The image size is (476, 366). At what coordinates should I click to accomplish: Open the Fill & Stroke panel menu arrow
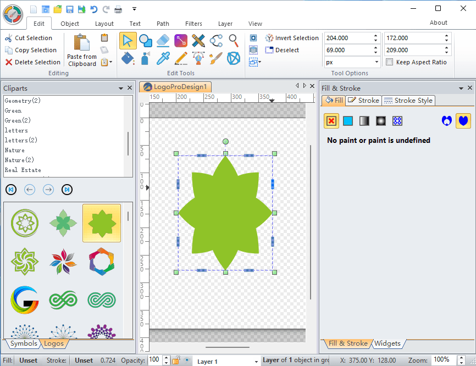(x=461, y=88)
